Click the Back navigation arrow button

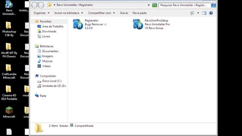34,5
